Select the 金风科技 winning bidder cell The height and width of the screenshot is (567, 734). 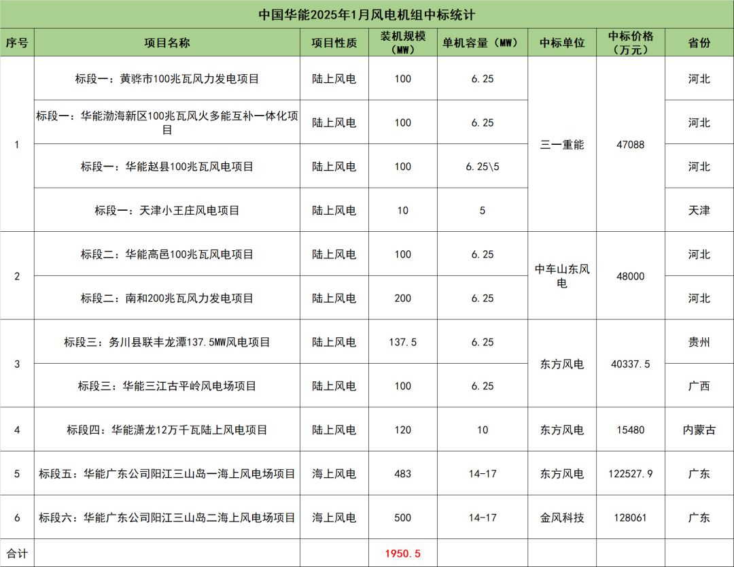point(562,517)
